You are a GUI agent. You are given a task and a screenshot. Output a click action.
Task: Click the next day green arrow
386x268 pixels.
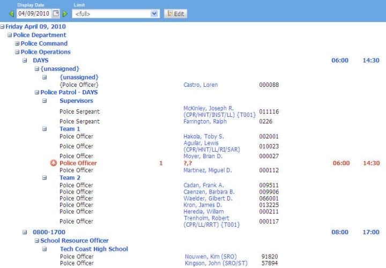point(65,14)
